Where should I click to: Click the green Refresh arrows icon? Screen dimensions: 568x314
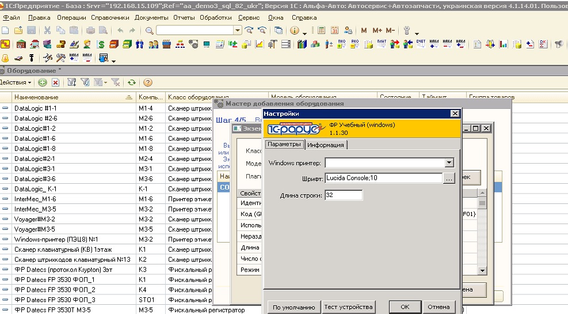[x=131, y=82]
